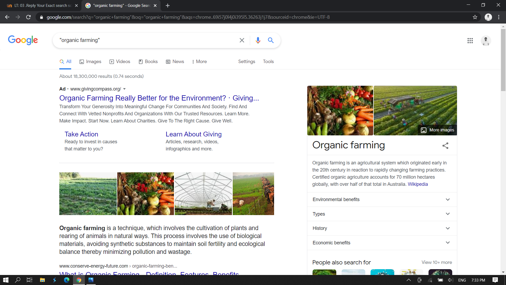Bookmark this page with the star icon
This screenshot has width=506, height=285.
[x=475, y=17]
